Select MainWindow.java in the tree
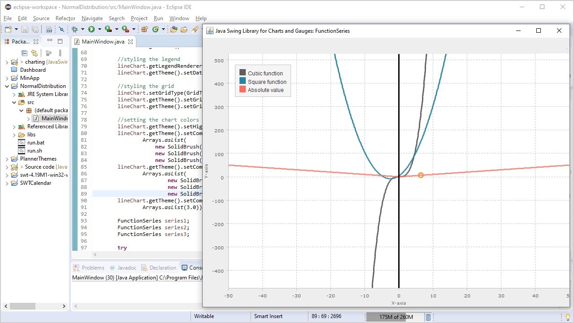 [x=50, y=118]
